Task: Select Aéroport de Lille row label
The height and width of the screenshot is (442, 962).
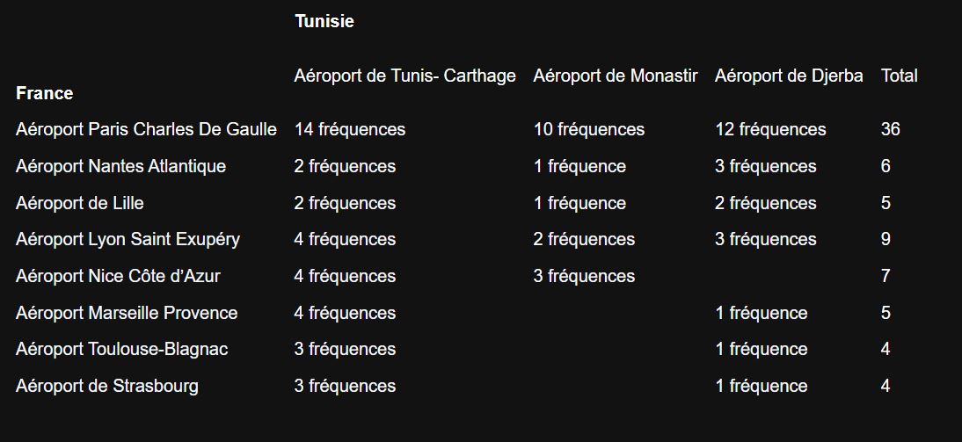Action: [80, 204]
